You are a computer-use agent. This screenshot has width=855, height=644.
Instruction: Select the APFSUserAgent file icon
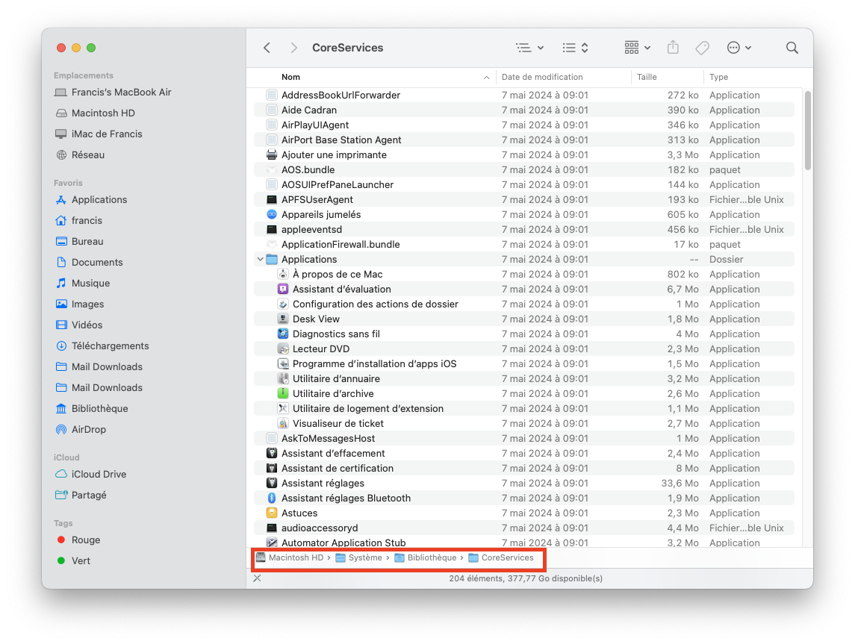point(272,200)
